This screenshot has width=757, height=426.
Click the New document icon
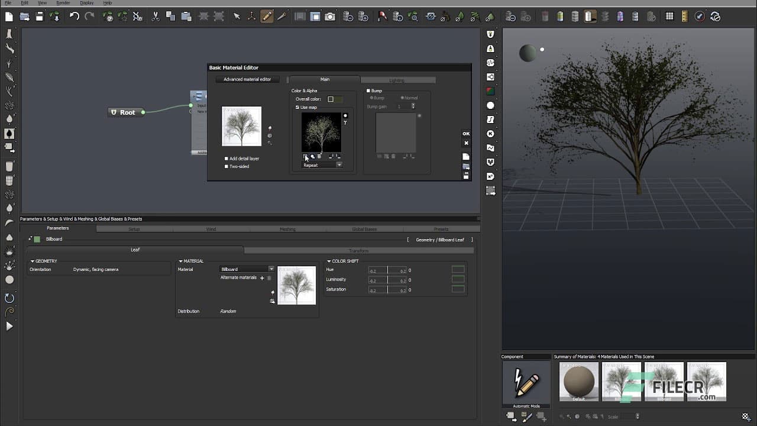coord(9,17)
